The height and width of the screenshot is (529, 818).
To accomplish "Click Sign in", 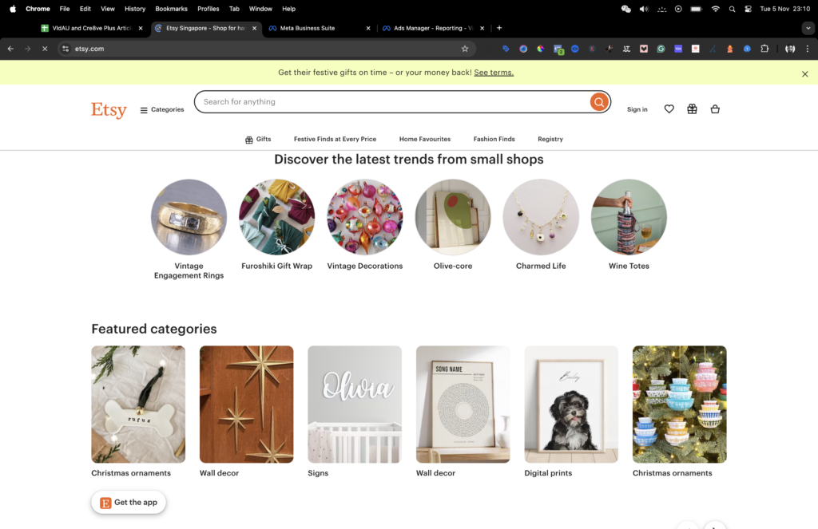I will point(637,109).
